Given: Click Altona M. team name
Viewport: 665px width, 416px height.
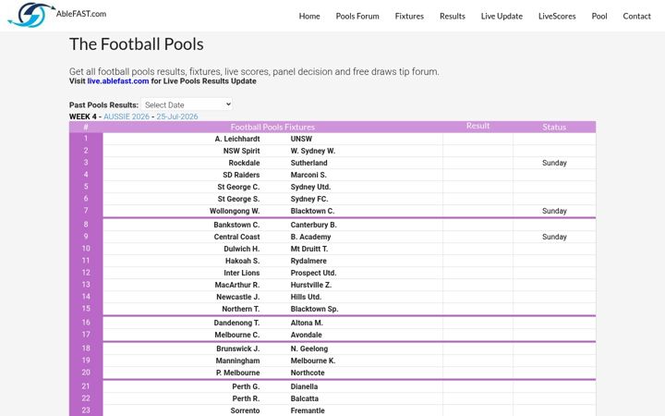Looking at the screenshot, I should pos(307,323).
